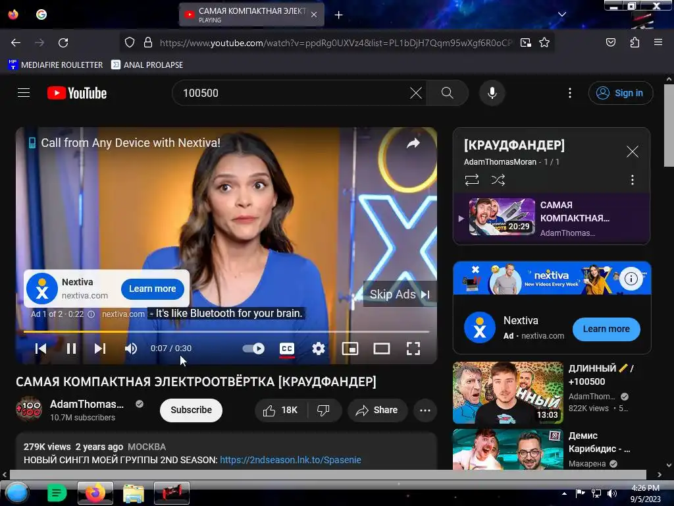This screenshot has height=506, width=674.
Task: Mute the player volume
Action: click(131, 349)
